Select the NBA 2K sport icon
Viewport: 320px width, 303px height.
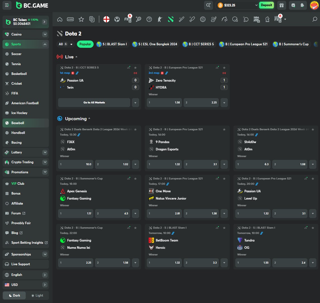click(x=256, y=19)
